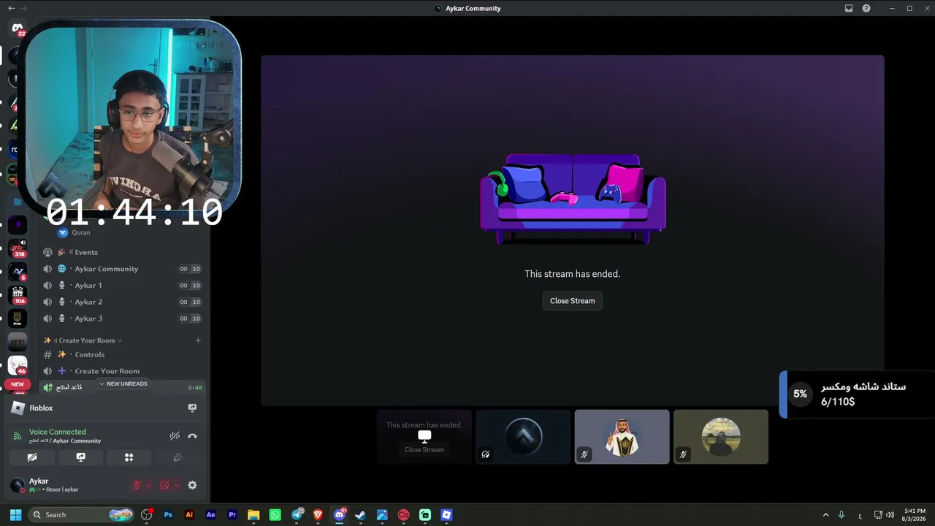Click the red NEW mentions indicator
The image size is (935, 526).
pos(18,384)
